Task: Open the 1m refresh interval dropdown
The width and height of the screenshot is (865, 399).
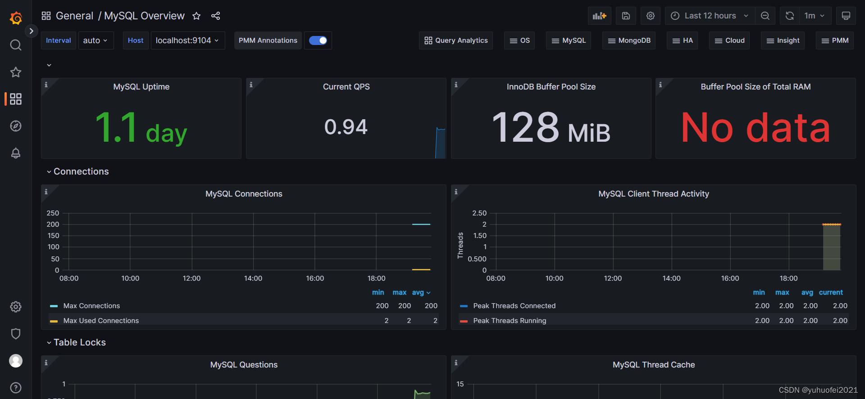Action: tap(815, 16)
